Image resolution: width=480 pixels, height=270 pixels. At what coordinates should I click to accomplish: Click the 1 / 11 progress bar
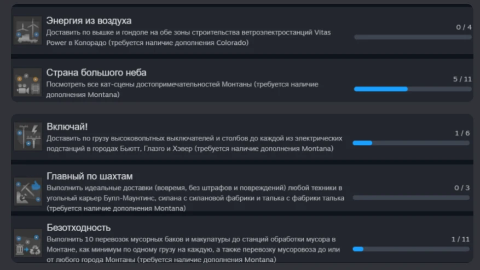[411, 249]
